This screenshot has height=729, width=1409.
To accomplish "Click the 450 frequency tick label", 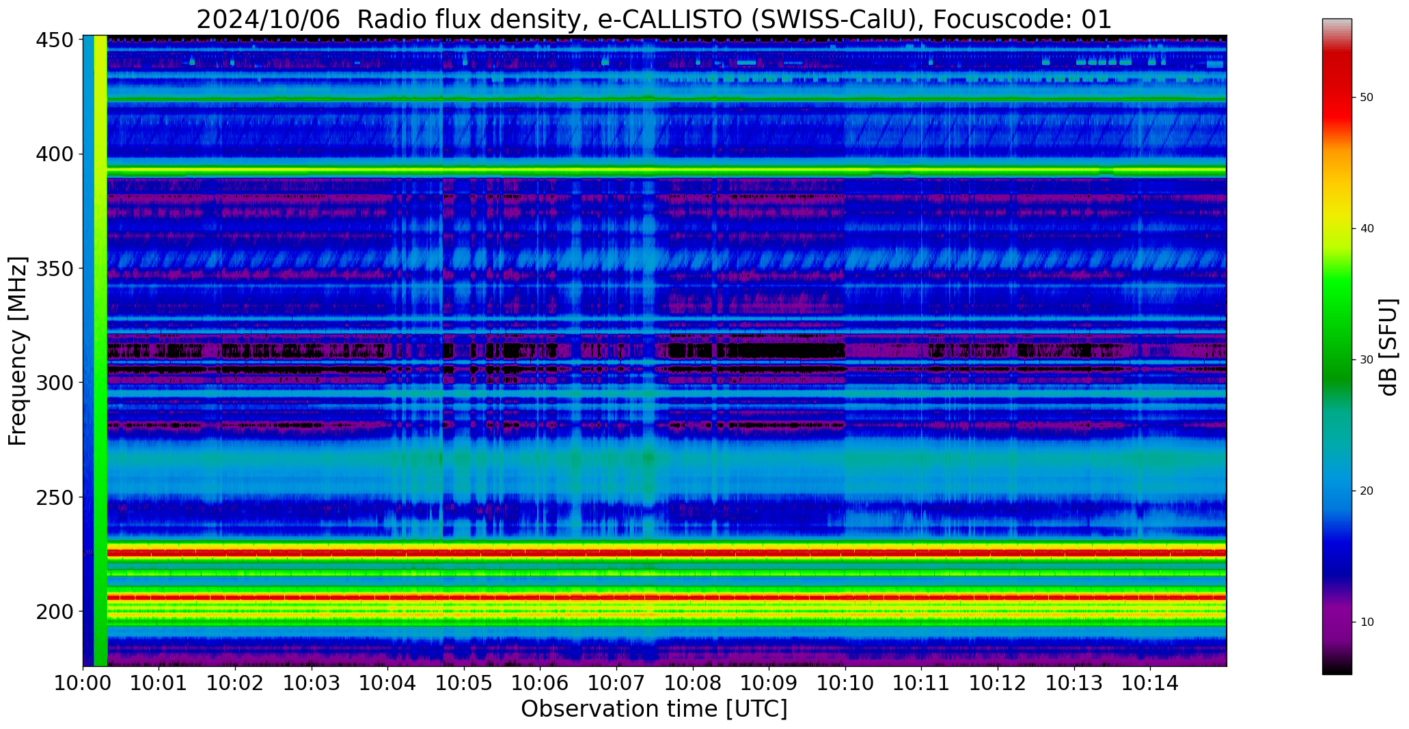I will (55, 41).
